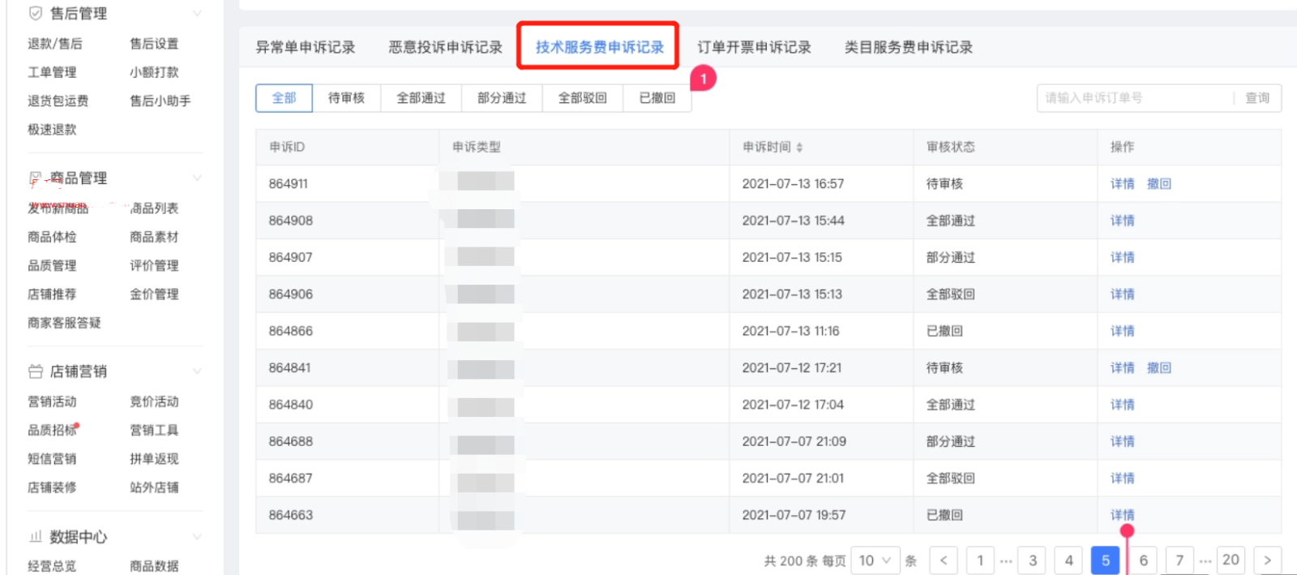The width and height of the screenshot is (1297, 575).
Task: Click the 售后管理 shield icon
Action: tap(36, 13)
